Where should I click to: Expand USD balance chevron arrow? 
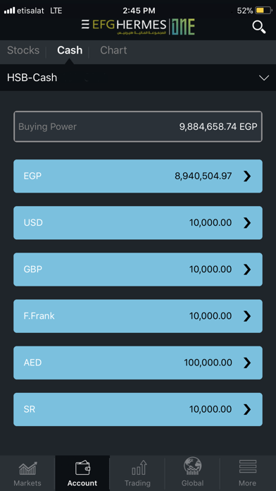247,223
